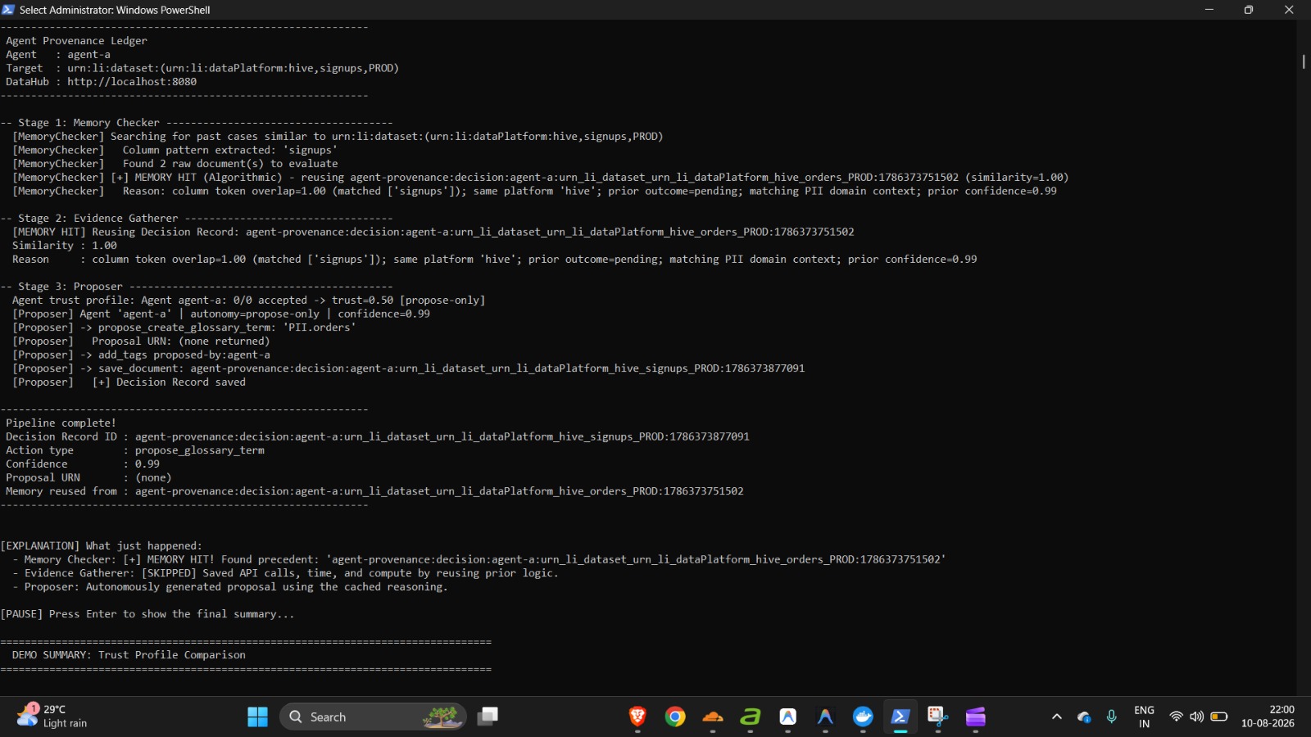This screenshot has width=1311, height=737.
Task: Open the OneDrive cloud tray icon
Action: click(1084, 717)
